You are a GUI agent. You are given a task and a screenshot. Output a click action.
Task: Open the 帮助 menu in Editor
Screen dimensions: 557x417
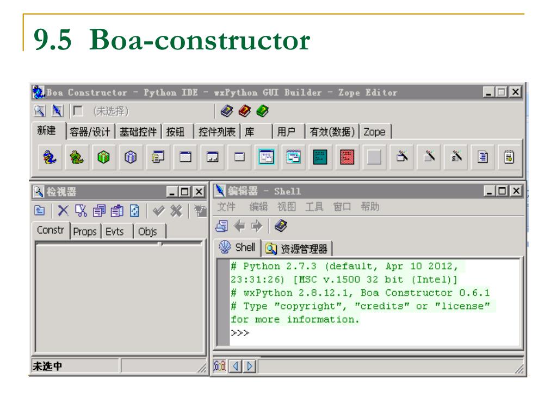(370, 207)
